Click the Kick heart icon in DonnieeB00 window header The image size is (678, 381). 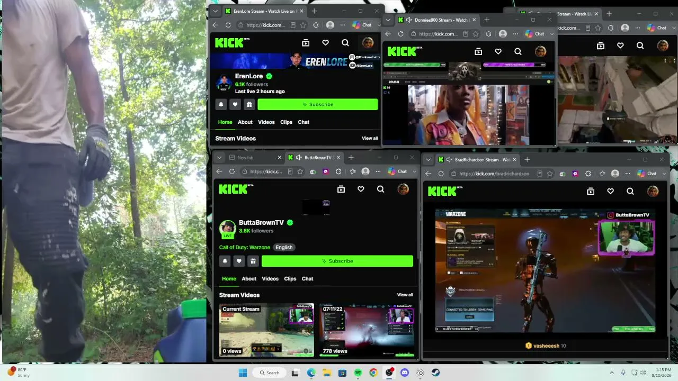(x=498, y=51)
